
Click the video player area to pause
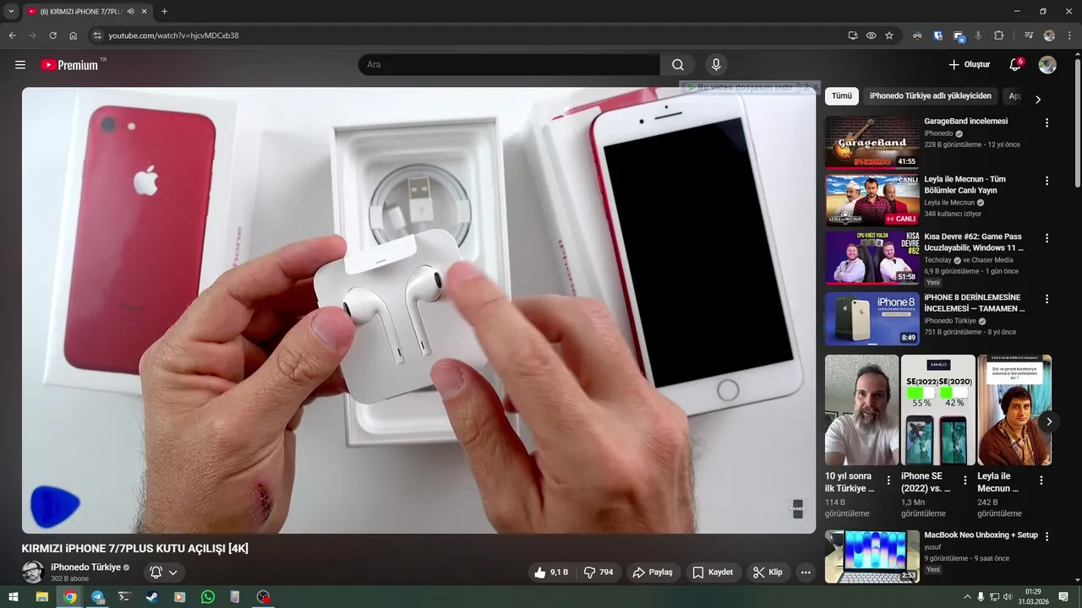coord(418,310)
